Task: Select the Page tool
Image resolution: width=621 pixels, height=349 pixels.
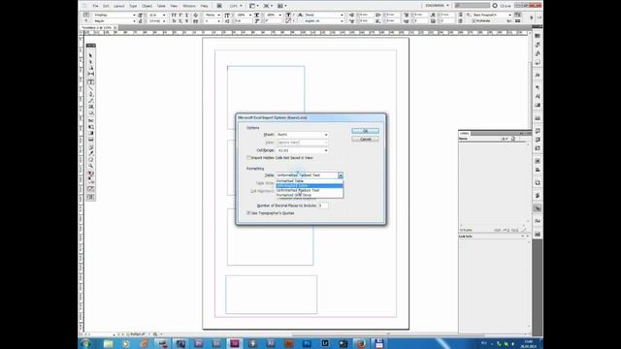Action: pyautogui.click(x=90, y=68)
